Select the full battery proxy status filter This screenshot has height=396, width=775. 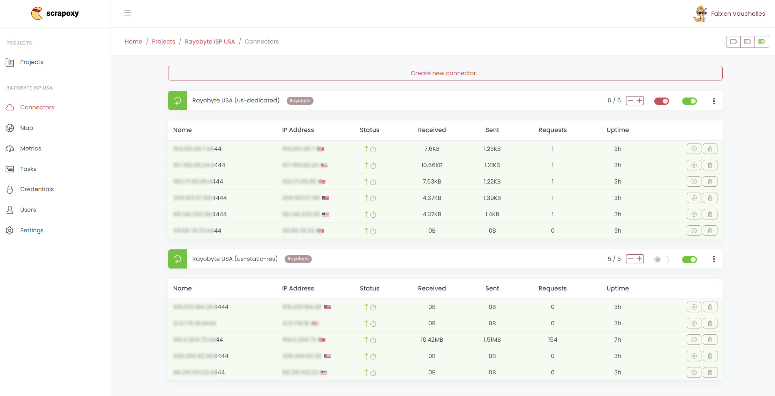point(762,41)
